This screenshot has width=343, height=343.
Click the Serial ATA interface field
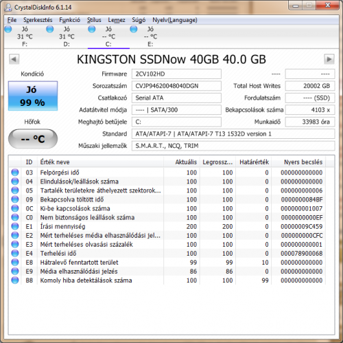pos(176,98)
